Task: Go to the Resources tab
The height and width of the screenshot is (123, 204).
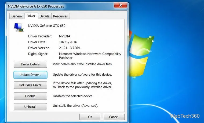Action: pos(60,16)
